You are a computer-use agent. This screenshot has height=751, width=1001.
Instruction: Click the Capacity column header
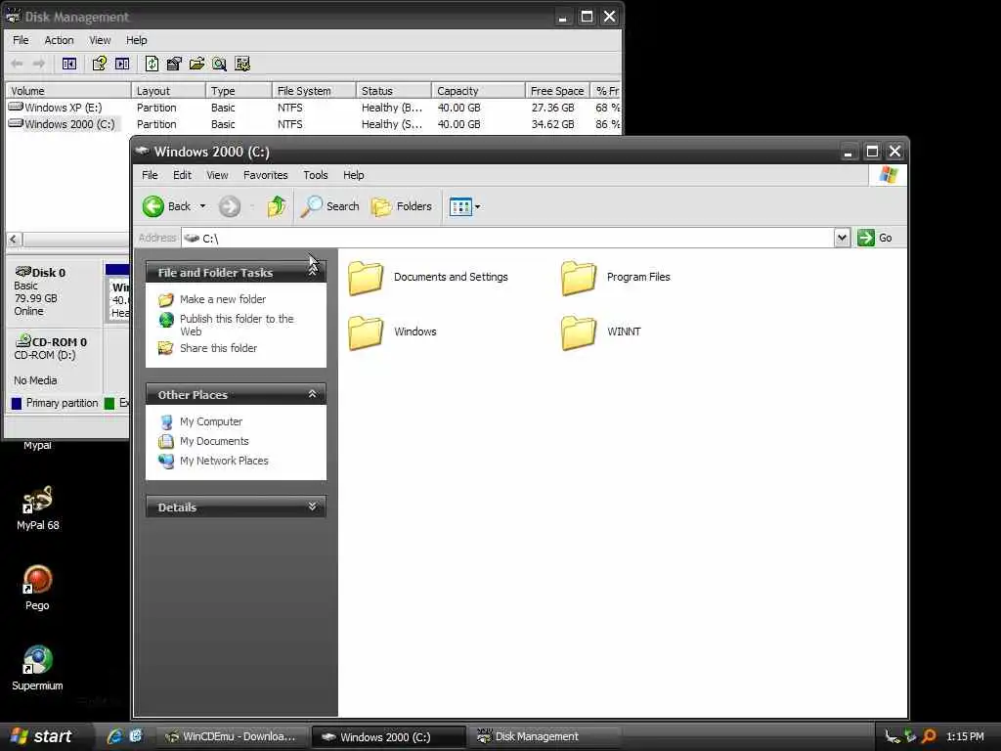click(477, 91)
